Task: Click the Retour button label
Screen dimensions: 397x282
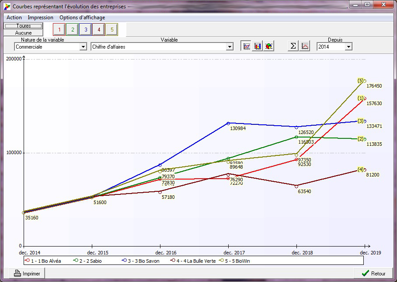Action: (378, 274)
